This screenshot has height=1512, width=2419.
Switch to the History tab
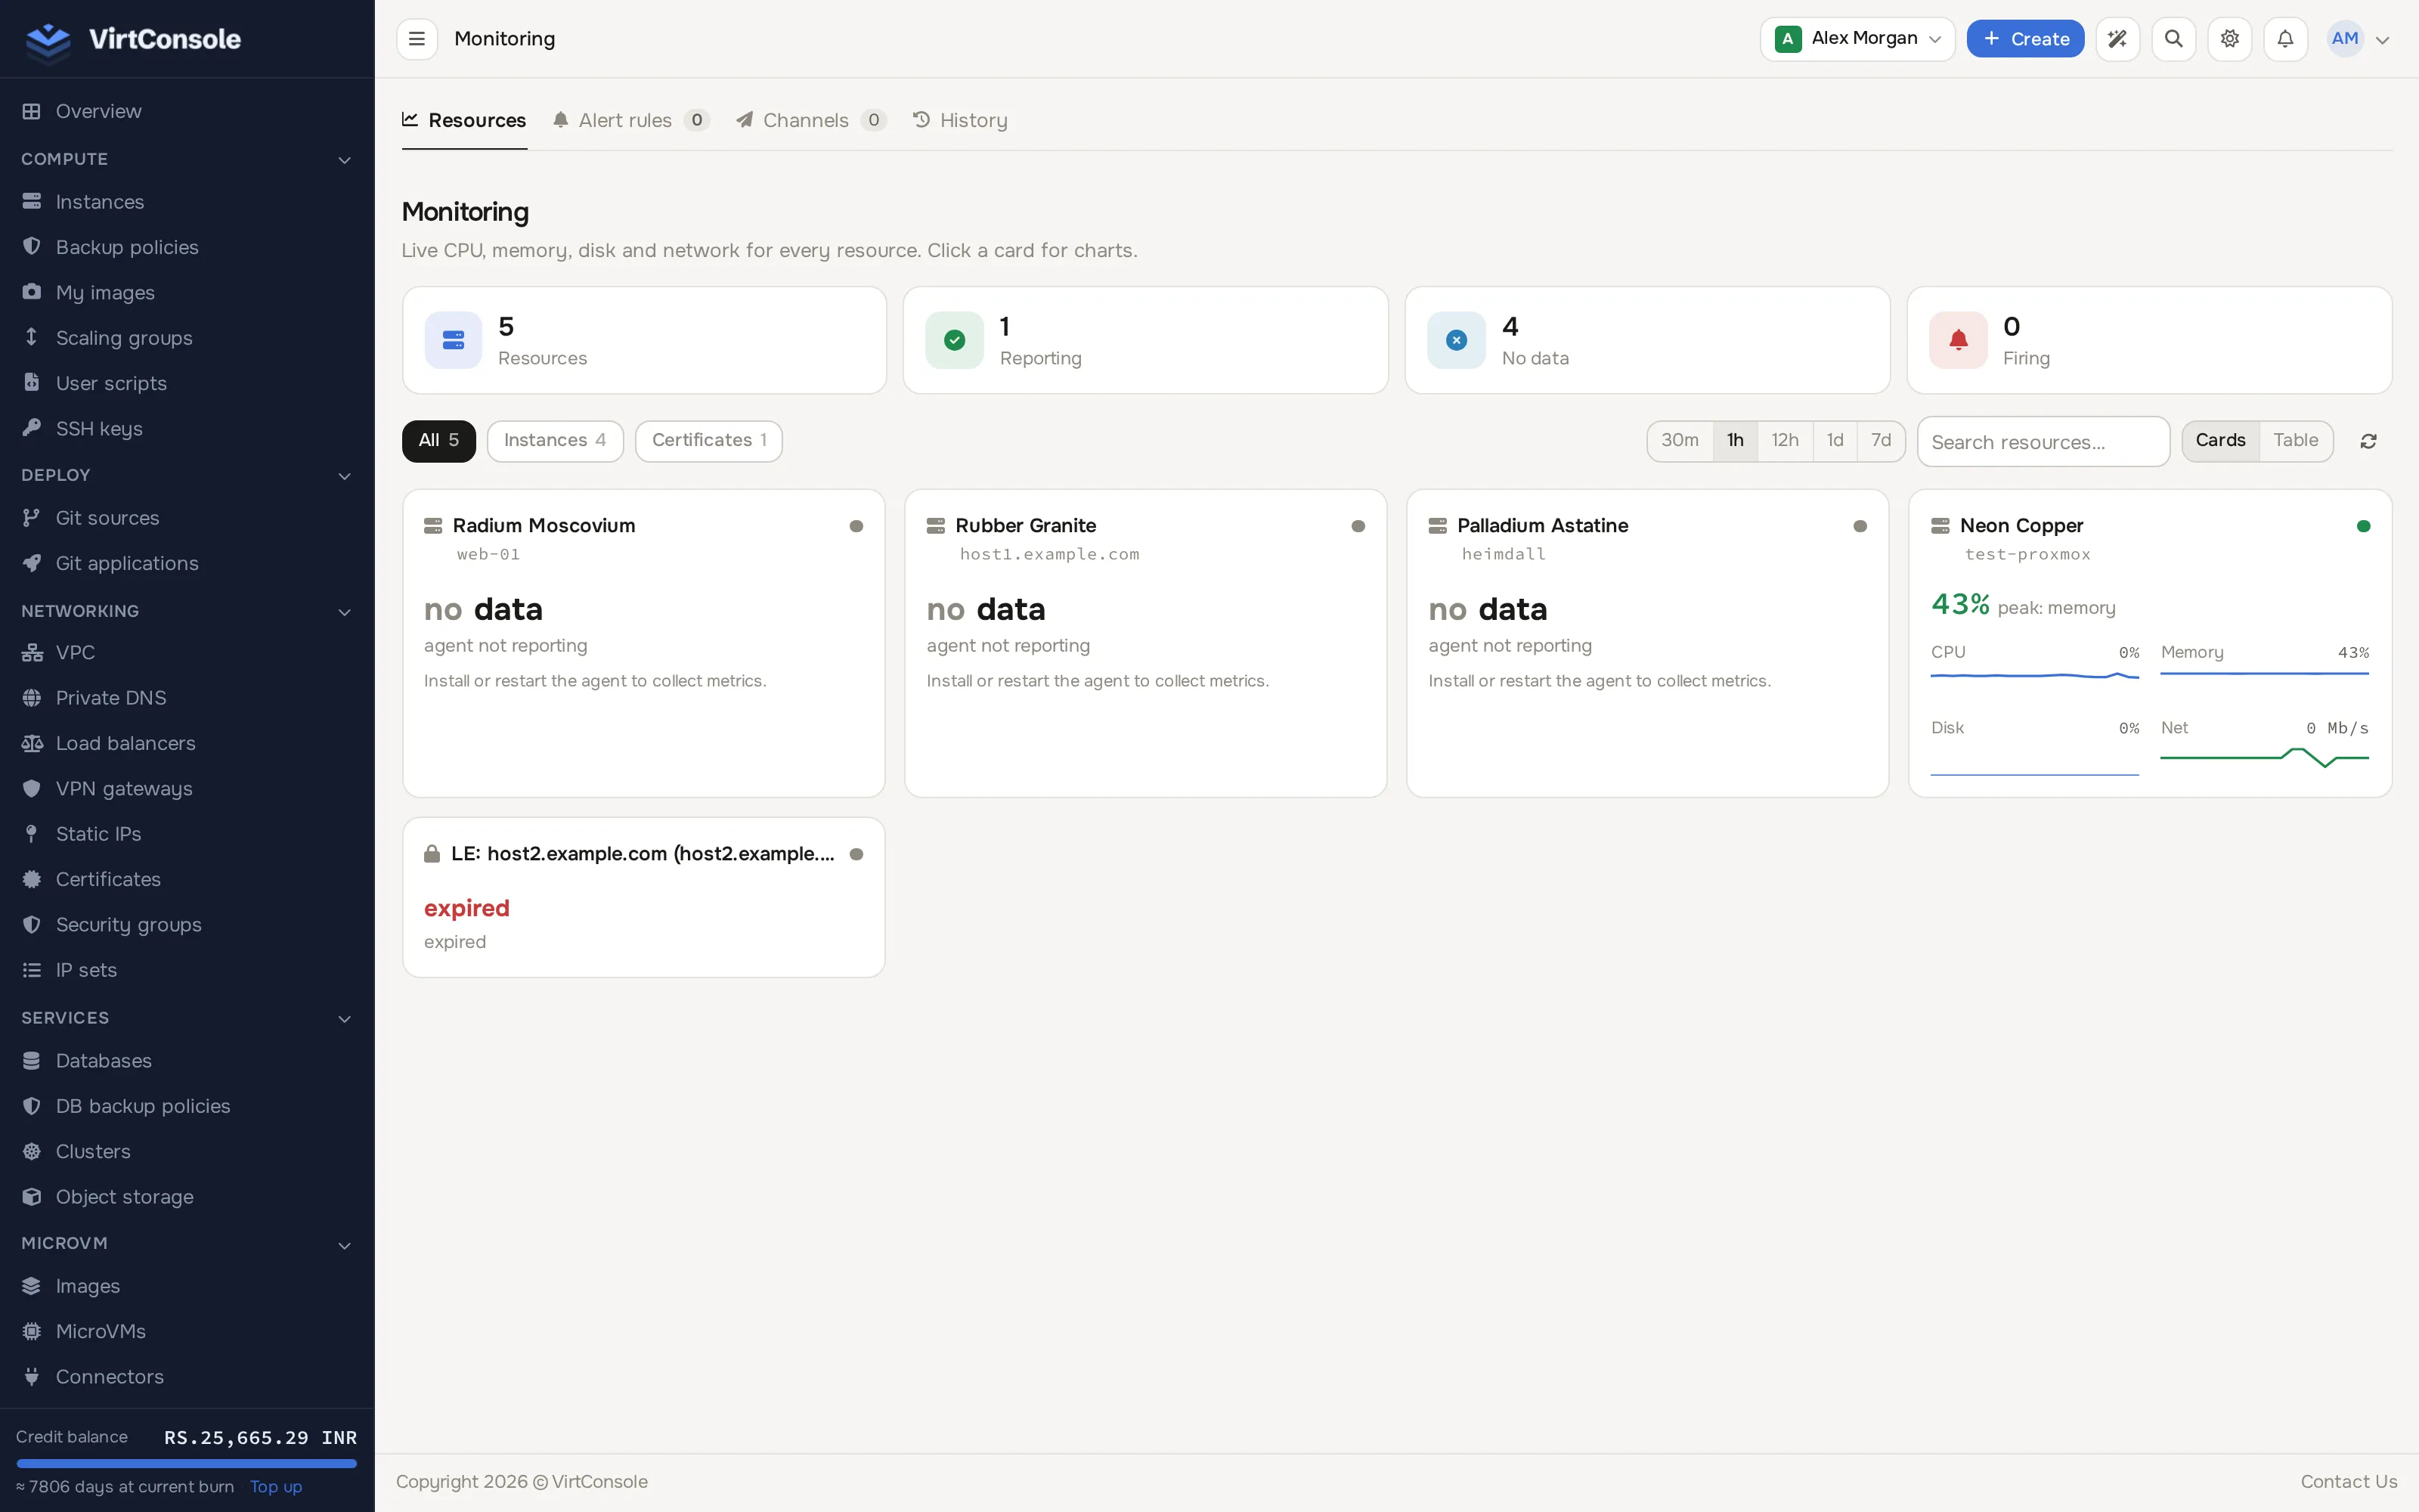click(x=959, y=120)
